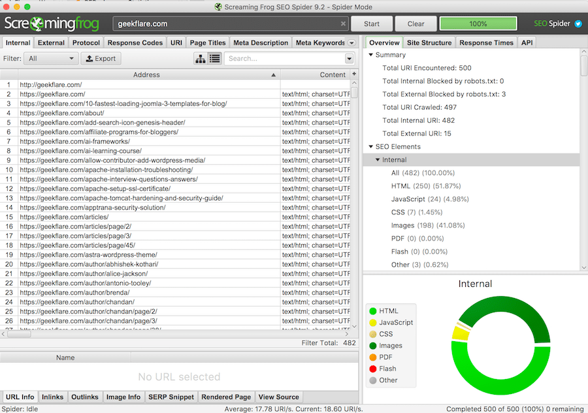Viewport: 588px width, 413px height.
Task: Click the plus icon to add table columns
Action: click(x=354, y=74)
